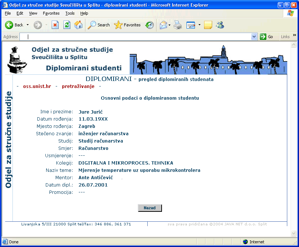
Task: Click the vertical scrollbar down arrow
Action: point(293,233)
